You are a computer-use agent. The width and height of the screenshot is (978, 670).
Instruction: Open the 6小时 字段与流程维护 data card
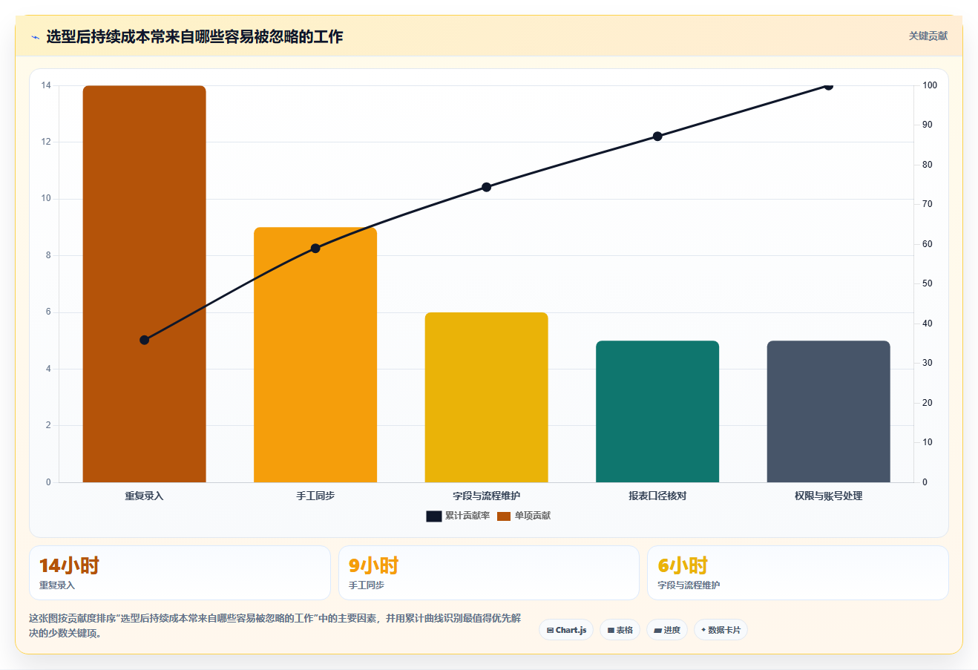pyautogui.click(x=798, y=573)
